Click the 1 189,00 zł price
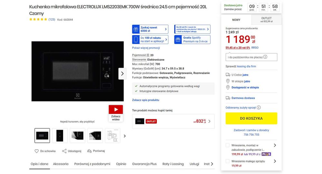322x174 pixels. (240, 39)
